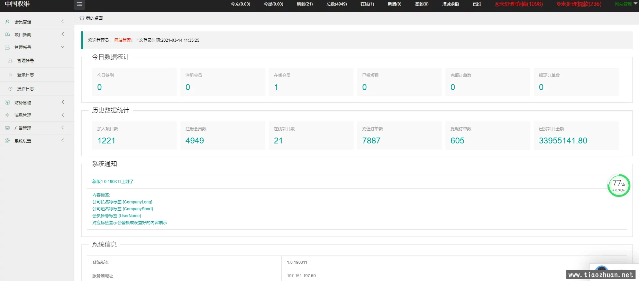This screenshot has height=281, width=639.
Task: Click the {CompanyShort} tag text line
Action: [122, 209]
